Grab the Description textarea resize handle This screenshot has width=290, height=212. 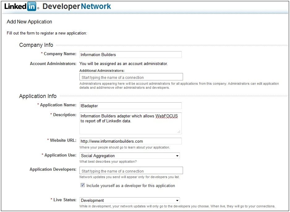179,132
